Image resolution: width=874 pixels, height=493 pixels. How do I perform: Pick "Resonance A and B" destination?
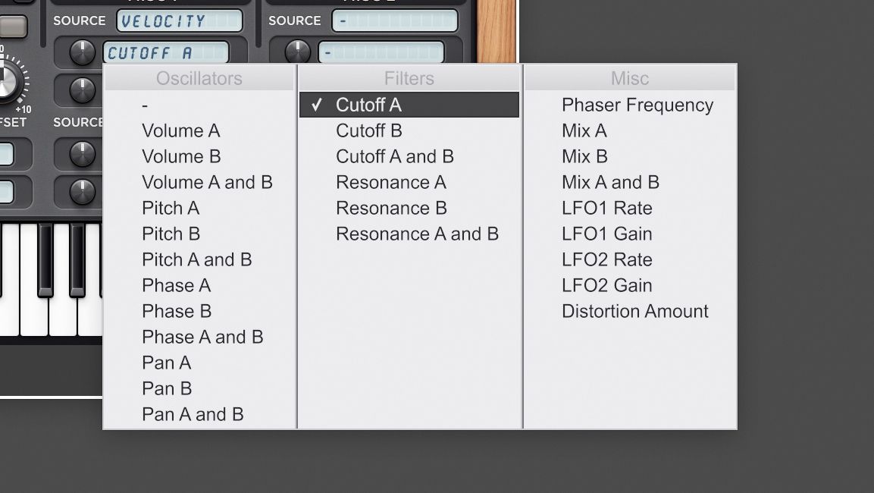[418, 234]
